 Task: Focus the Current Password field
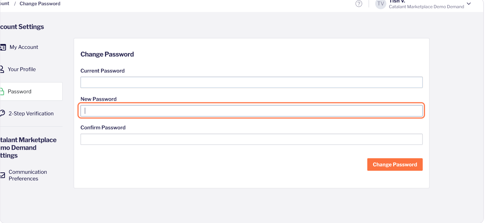point(251,82)
